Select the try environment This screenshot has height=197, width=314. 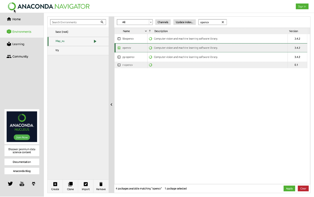(78, 50)
